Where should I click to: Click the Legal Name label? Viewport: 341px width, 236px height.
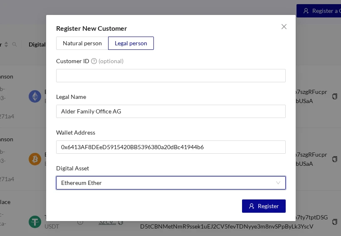pyautogui.click(x=71, y=97)
